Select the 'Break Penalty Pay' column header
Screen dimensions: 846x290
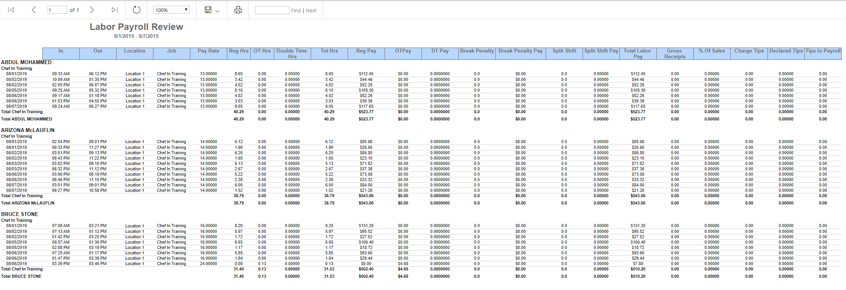tap(520, 54)
